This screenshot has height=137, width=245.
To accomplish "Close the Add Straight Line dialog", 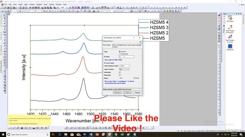I will 139,38.
